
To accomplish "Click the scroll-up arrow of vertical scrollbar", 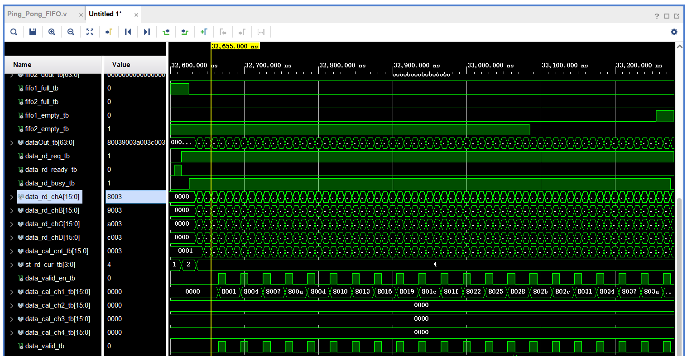I will point(679,46).
